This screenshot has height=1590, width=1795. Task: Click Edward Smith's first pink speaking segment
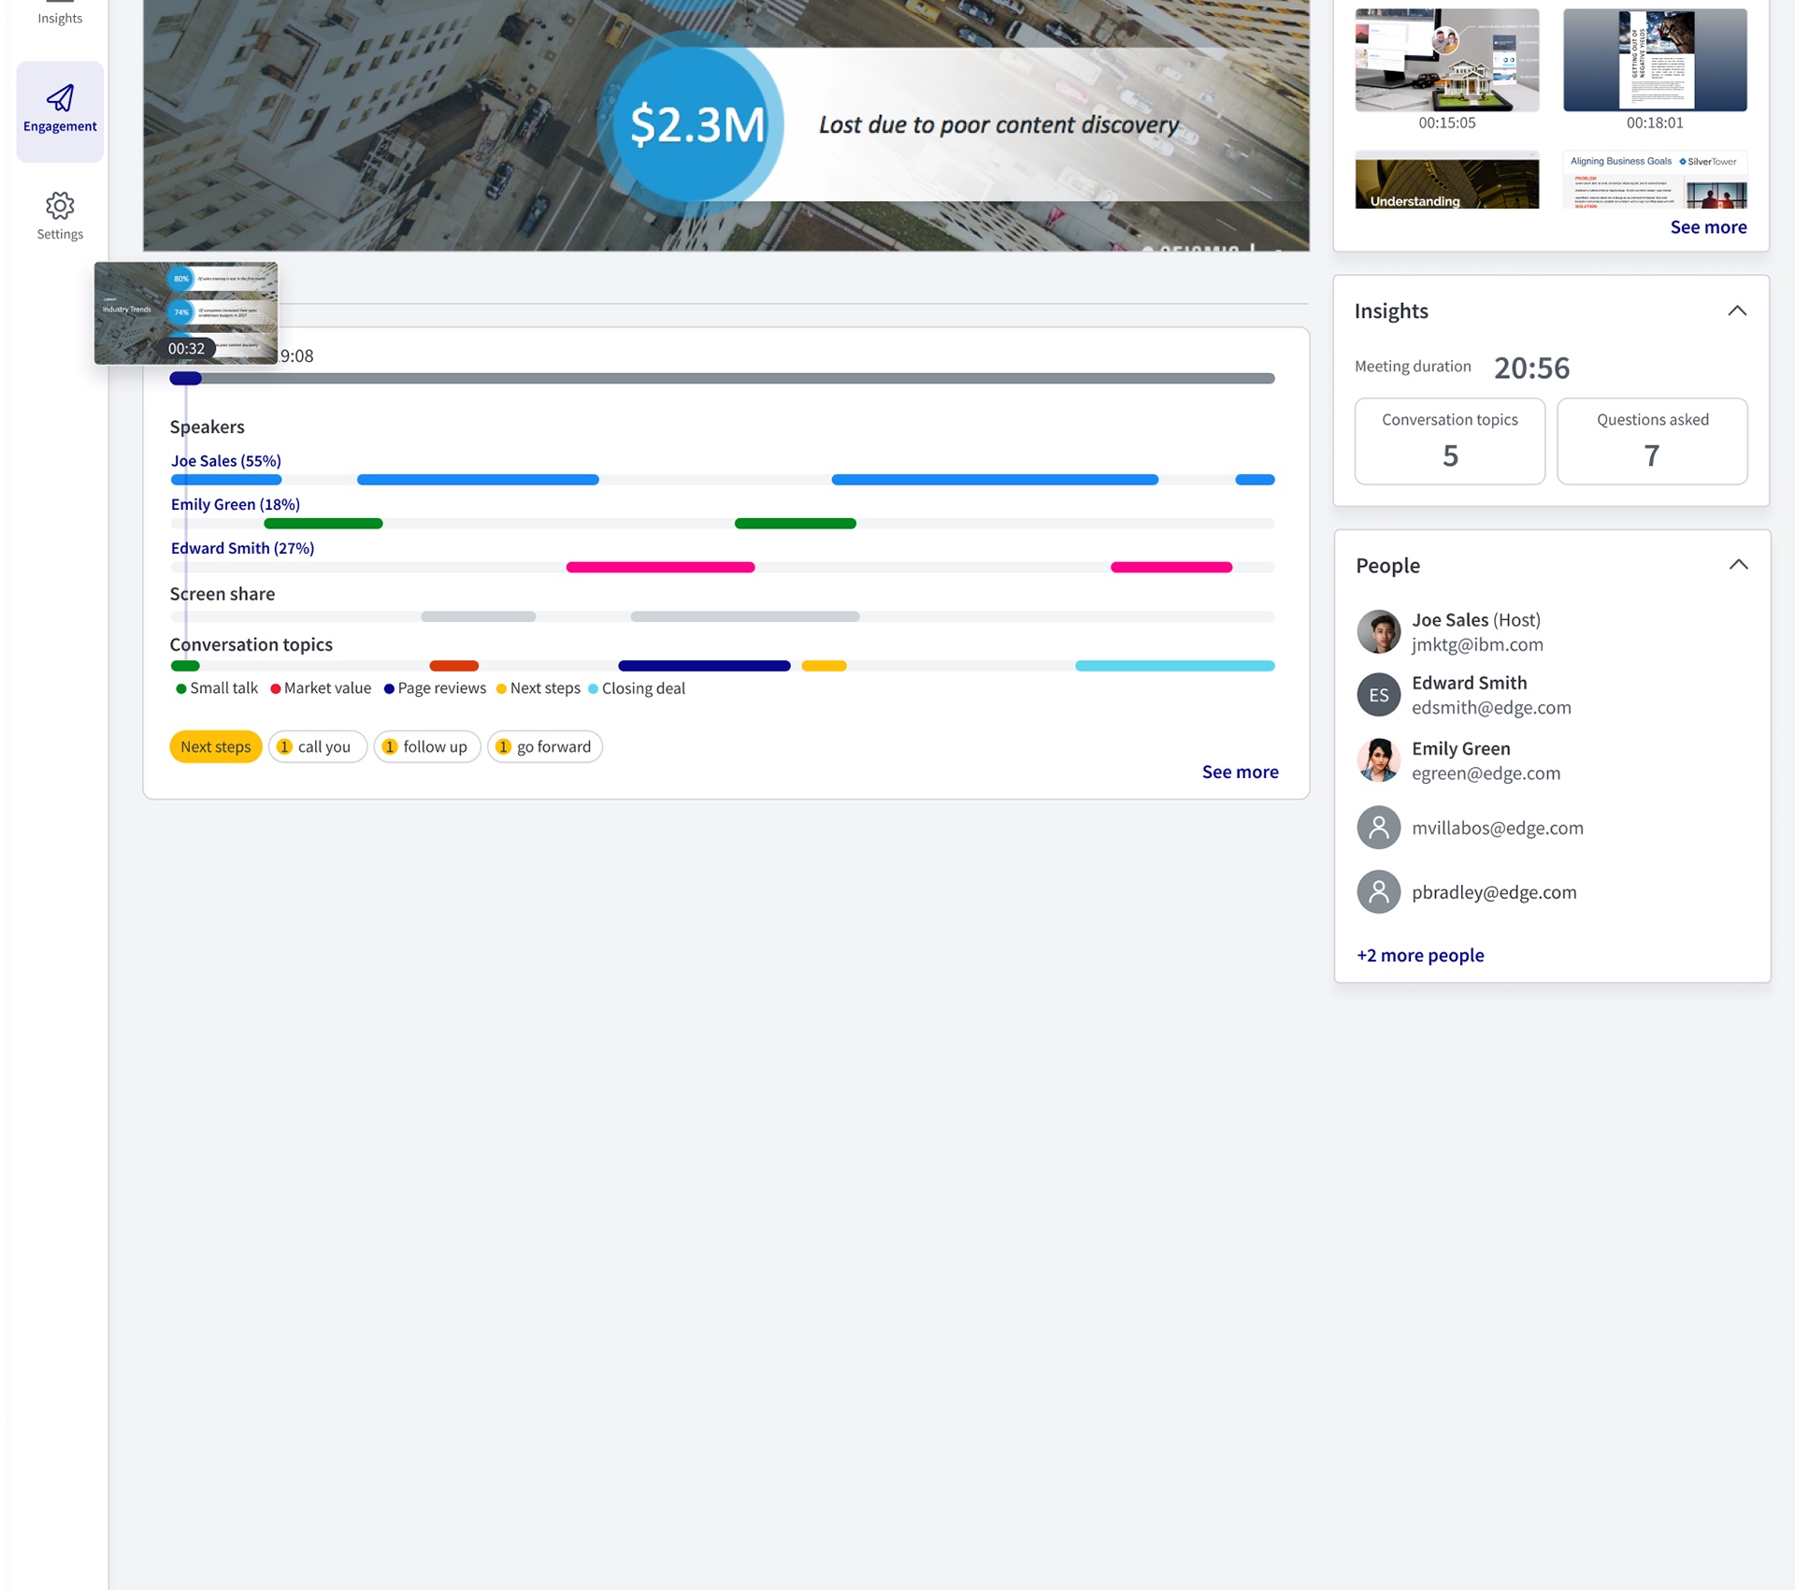point(660,568)
